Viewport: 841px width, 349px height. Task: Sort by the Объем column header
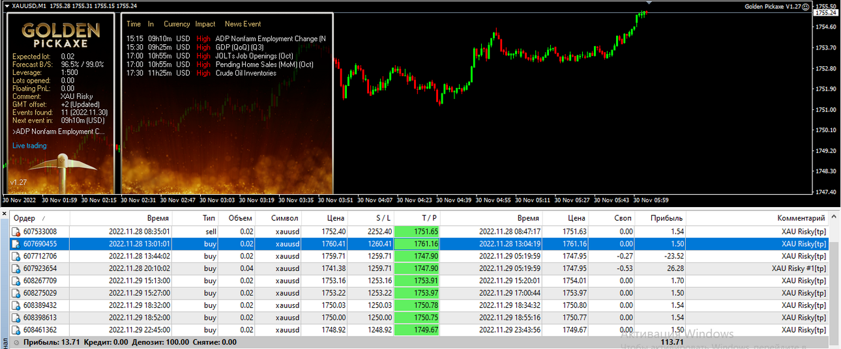(x=237, y=218)
